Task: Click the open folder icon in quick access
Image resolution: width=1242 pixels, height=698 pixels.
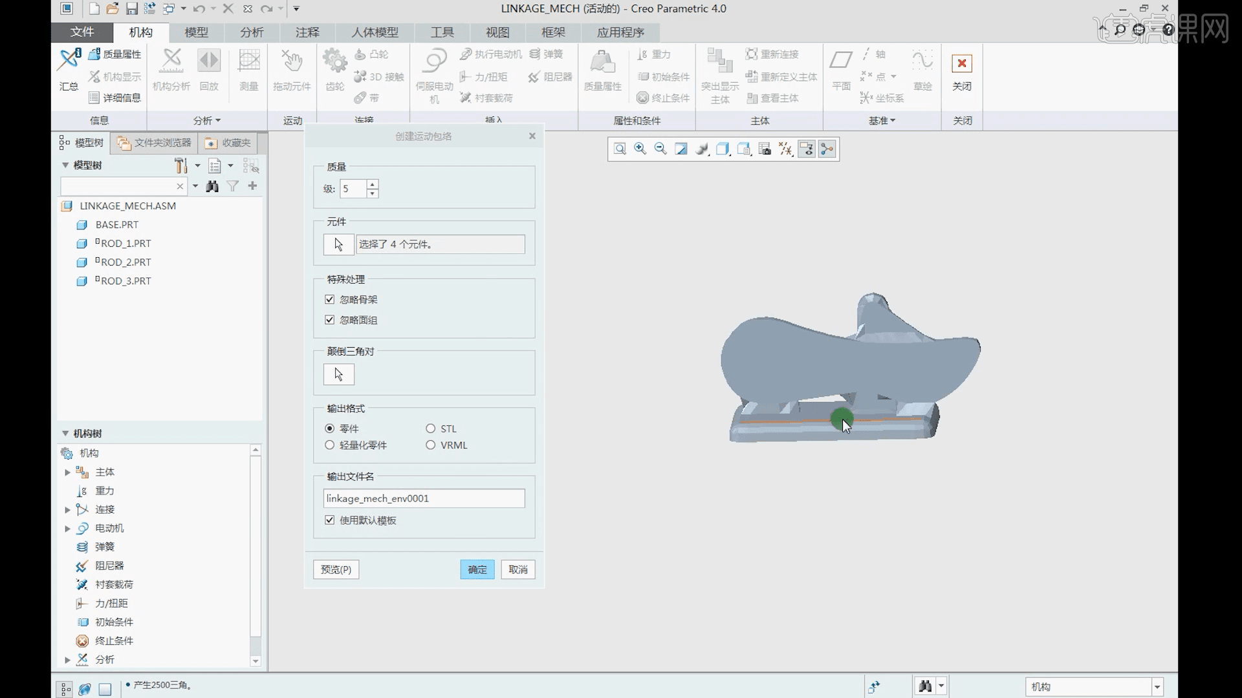Action: (113, 9)
